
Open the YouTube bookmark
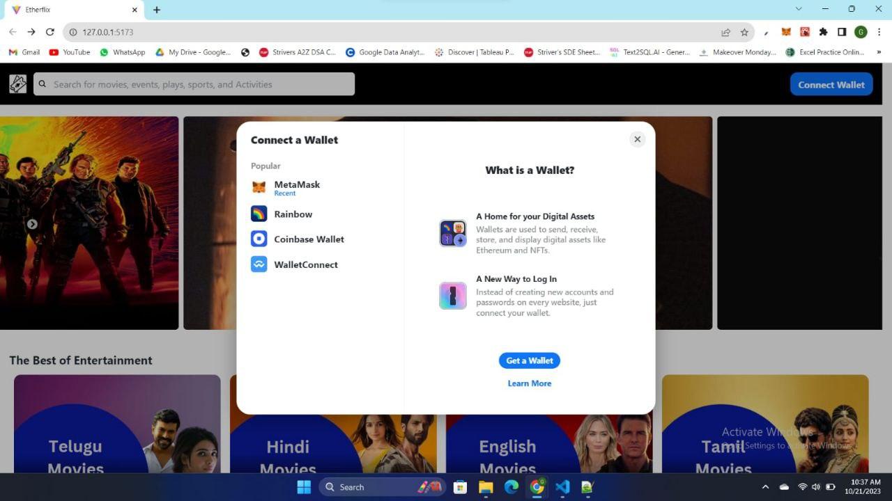pos(70,52)
